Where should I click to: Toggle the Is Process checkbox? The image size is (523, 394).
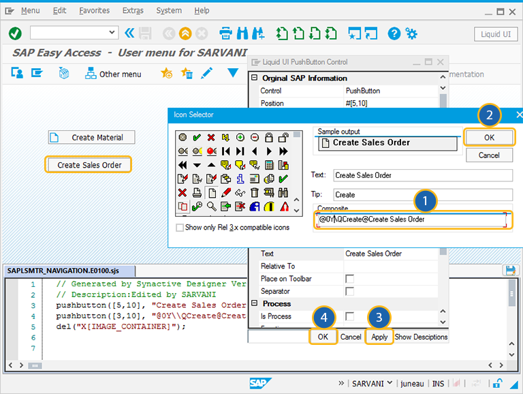click(x=349, y=316)
